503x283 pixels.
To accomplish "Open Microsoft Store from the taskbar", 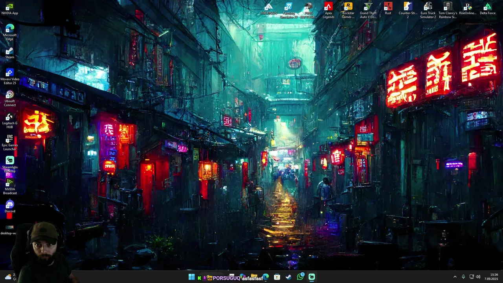I will [x=277, y=277].
